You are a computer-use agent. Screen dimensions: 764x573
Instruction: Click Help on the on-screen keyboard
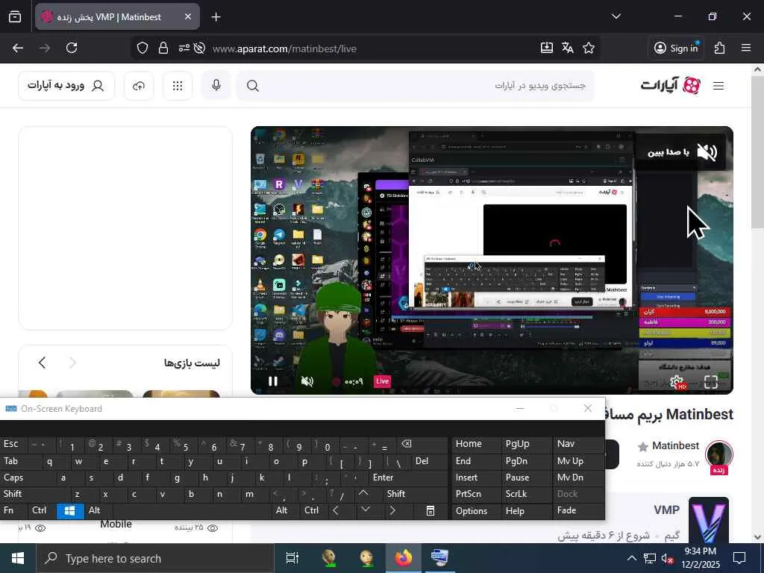click(525, 510)
